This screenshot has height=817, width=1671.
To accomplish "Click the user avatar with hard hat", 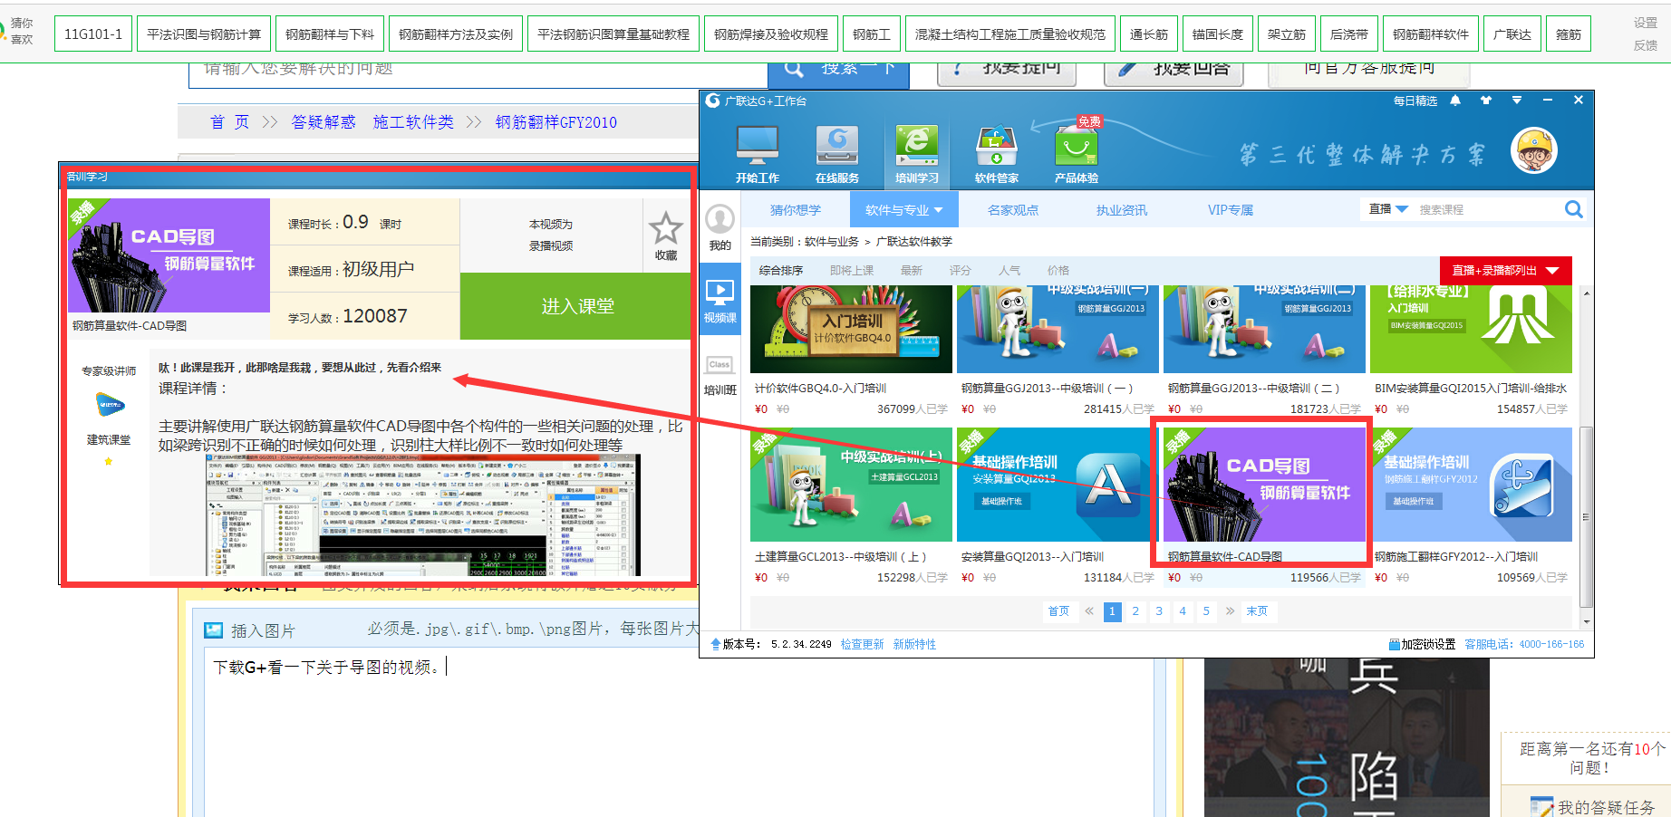I will (x=1533, y=150).
